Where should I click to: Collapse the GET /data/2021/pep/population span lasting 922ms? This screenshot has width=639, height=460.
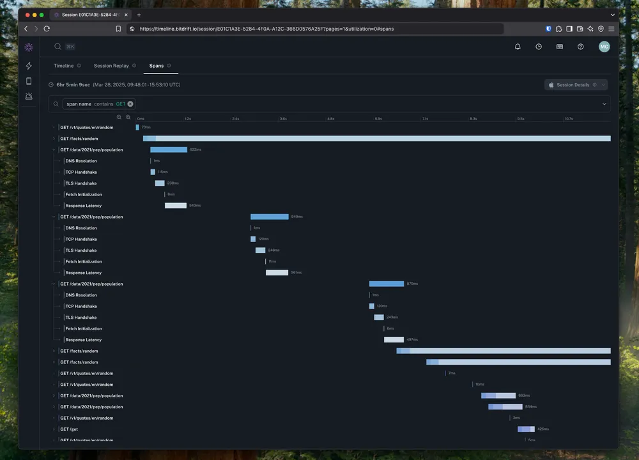click(54, 150)
